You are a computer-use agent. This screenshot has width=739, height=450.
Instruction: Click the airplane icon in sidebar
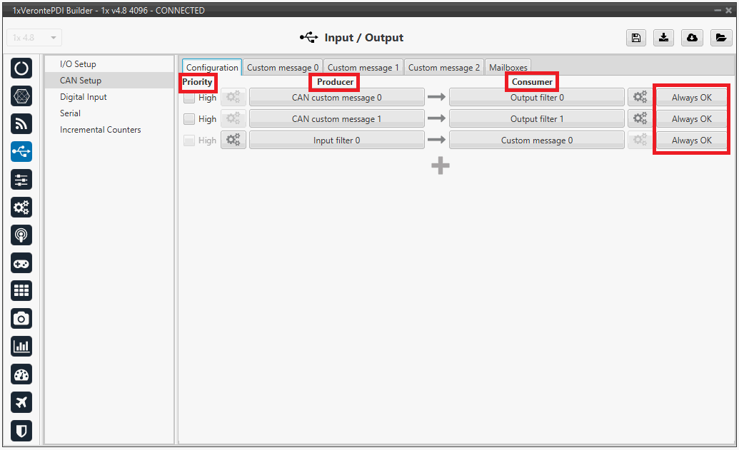click(x=21, y=402)
